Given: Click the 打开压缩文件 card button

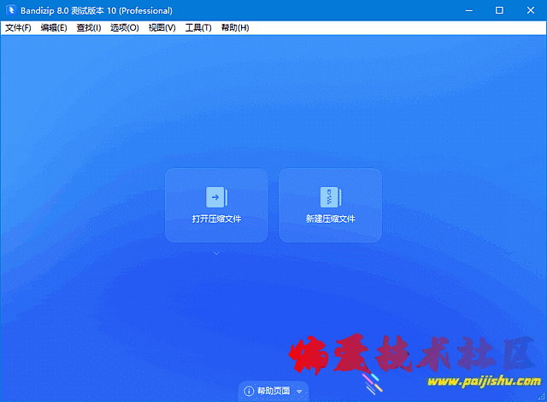Looking at the screenshot, I should 216,205.
